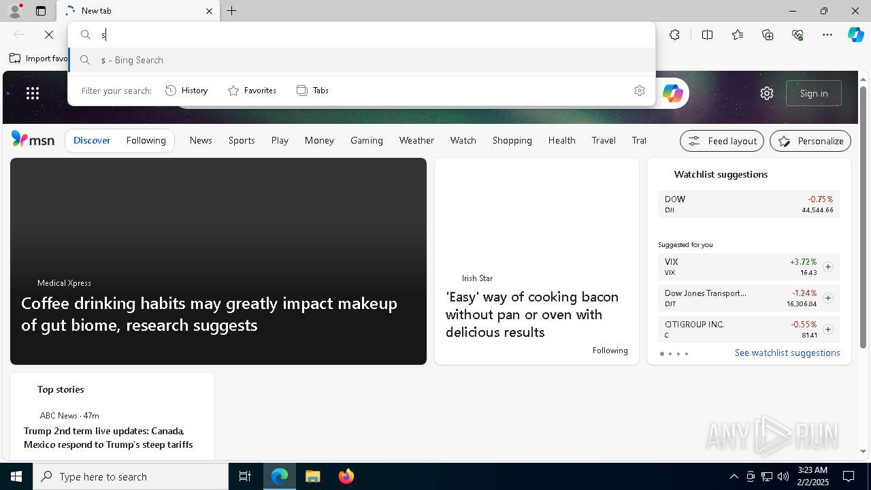This screenshot has height=490, width=871.
Task: Click taskbar search box
Action: point(131,476)
